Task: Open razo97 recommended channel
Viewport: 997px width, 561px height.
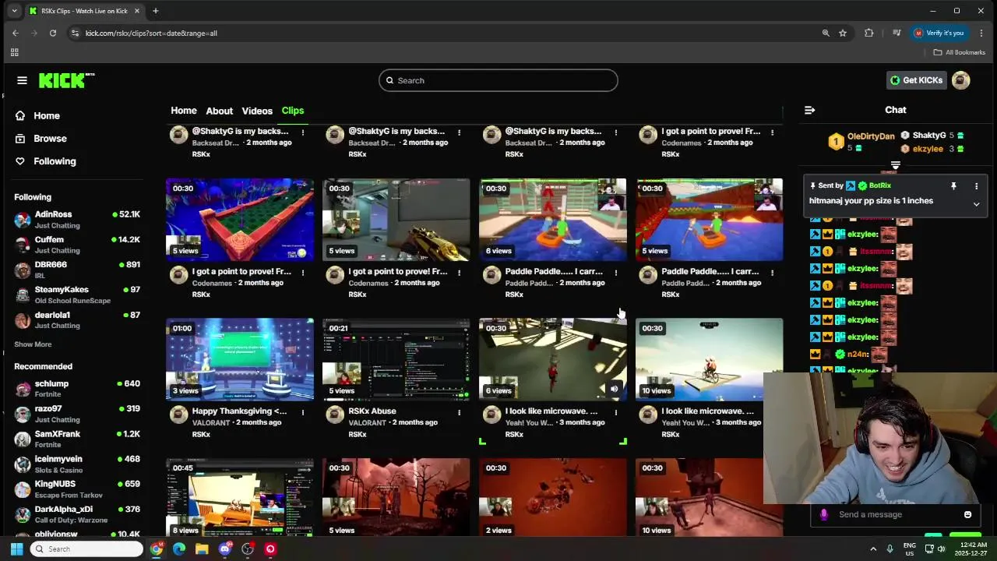Action: [77, 413]
